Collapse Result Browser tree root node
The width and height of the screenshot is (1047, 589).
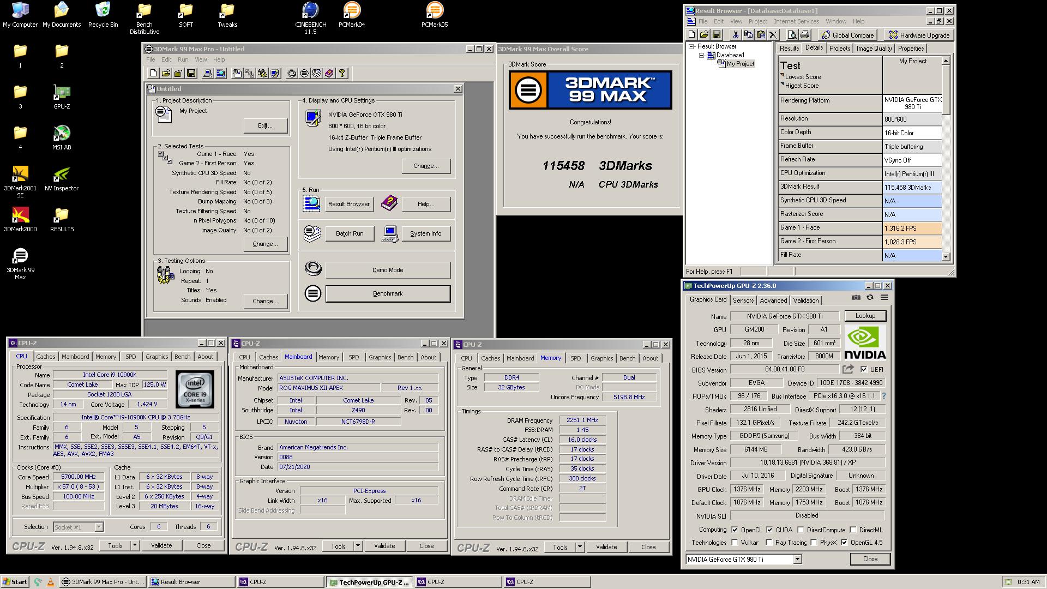point(691,46)
